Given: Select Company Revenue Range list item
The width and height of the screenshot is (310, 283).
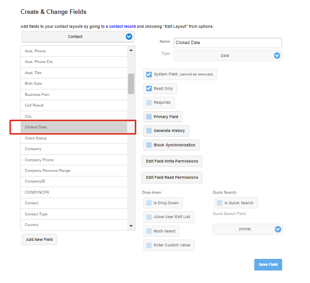Looking at the screenshot, I should click(x=74, y=170).
